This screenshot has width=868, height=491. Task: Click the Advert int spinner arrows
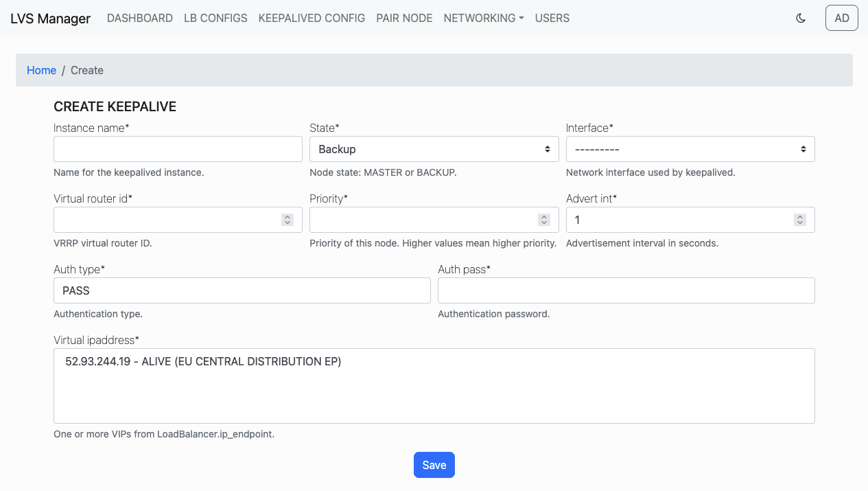point(800,220)
